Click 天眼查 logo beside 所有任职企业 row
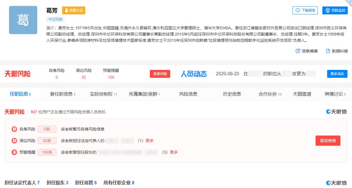This screenshot has height=188, width=352. (x=336, y=183)
